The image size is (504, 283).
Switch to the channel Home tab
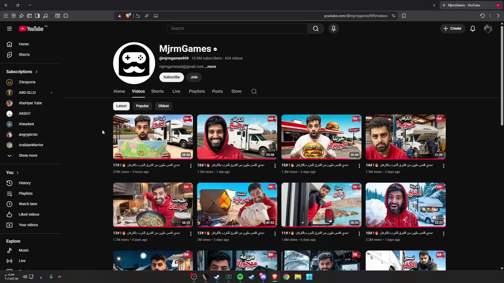tap(119, 91)
